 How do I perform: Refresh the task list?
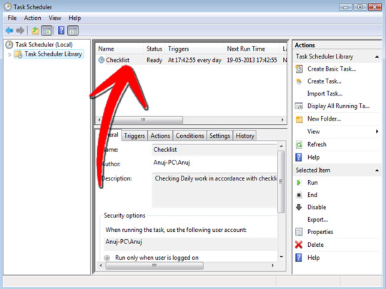317,144
